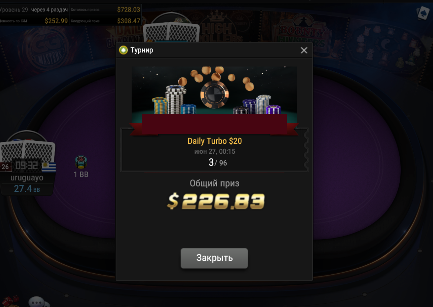Click the Uruguay flag on the player panel

[49, 167]
